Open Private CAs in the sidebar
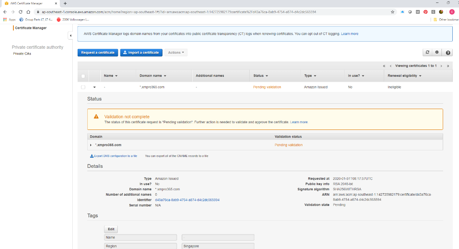The width and height of the screenshot is (459, 249). click(22, 54)
